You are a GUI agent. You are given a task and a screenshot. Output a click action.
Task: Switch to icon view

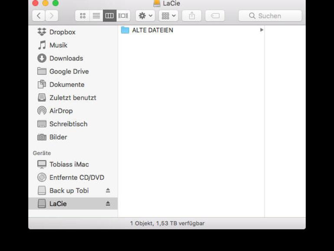point(83,16)
